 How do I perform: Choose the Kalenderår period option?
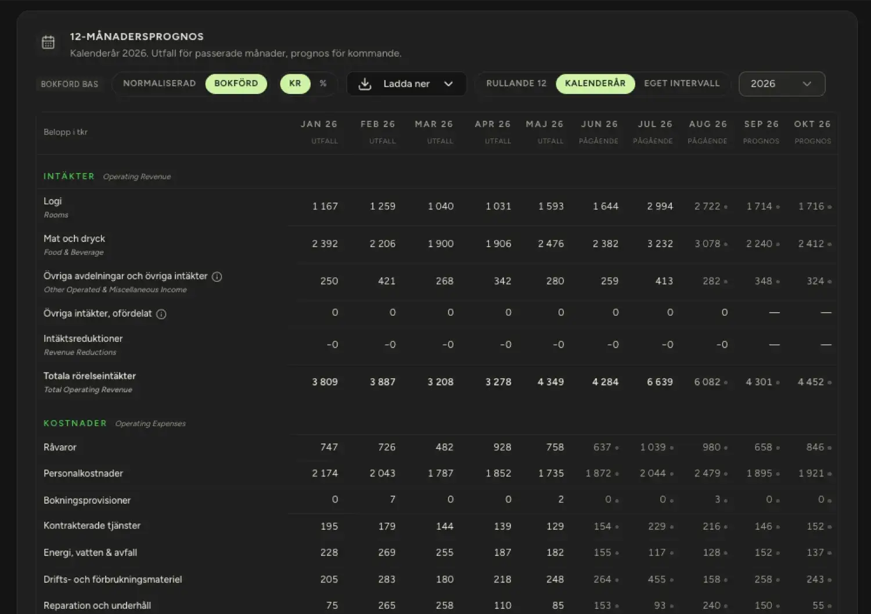595,84
